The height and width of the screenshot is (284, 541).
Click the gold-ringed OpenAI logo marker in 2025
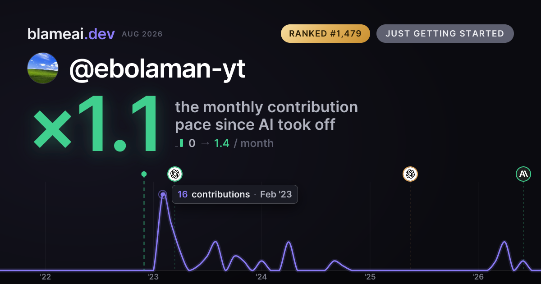click(x=410, y=174)
